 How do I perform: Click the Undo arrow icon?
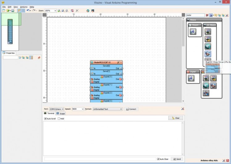click(28, 11)
